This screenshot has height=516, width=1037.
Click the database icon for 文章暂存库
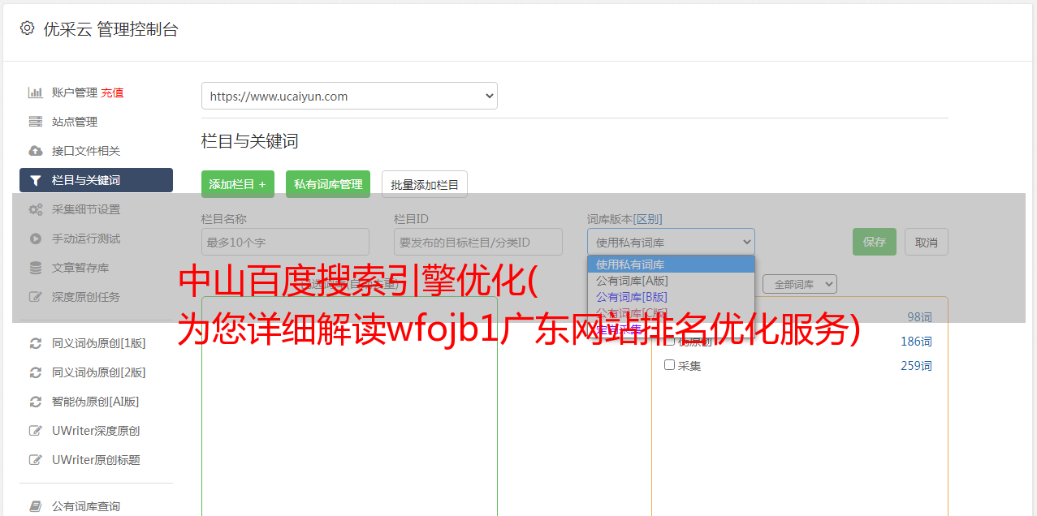coord(36,268)
